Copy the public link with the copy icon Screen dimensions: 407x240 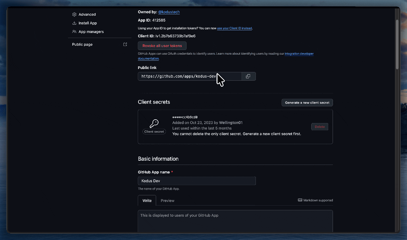tap(248, 76)
